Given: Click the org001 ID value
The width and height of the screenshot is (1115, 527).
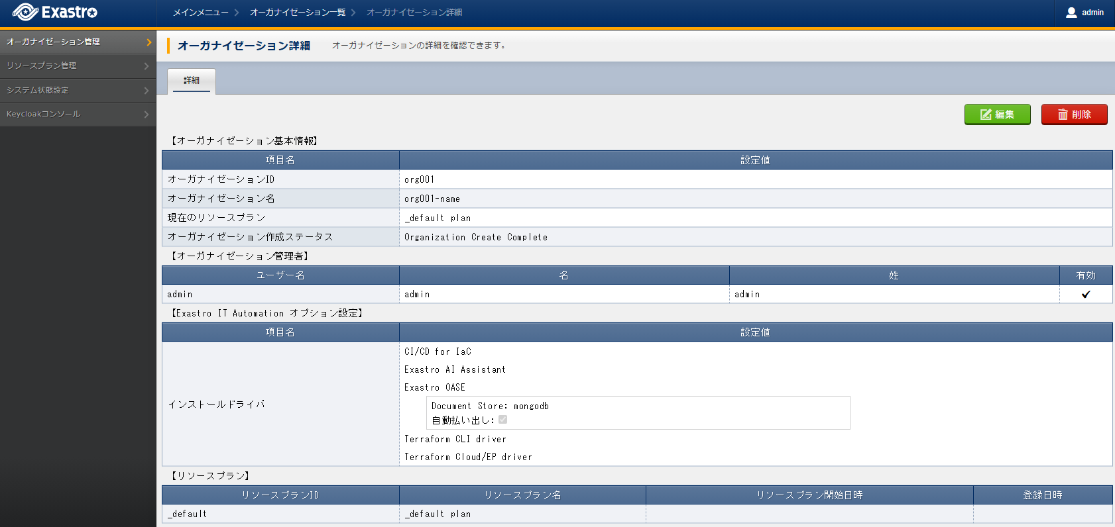Looking at the screenshot, I should tap(420, 179).
